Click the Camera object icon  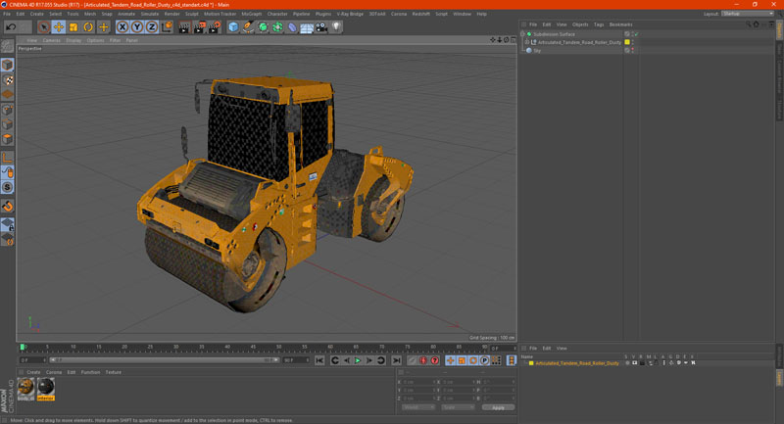point(321,27)
